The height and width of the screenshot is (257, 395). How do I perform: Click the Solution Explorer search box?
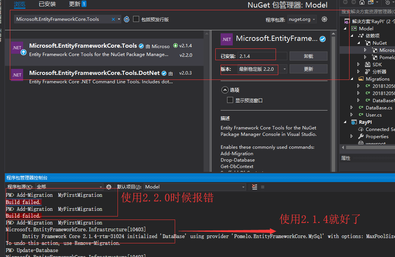(368, 12)
